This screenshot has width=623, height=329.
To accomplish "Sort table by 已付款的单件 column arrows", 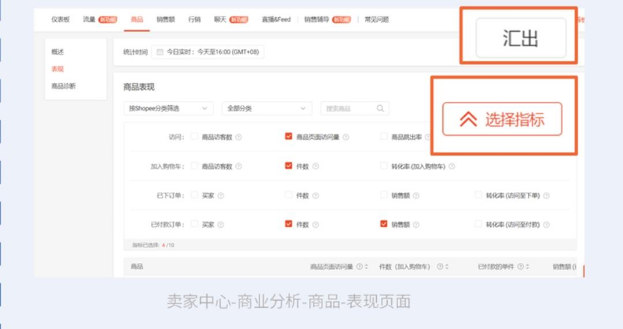I will (x=528, y=267).
